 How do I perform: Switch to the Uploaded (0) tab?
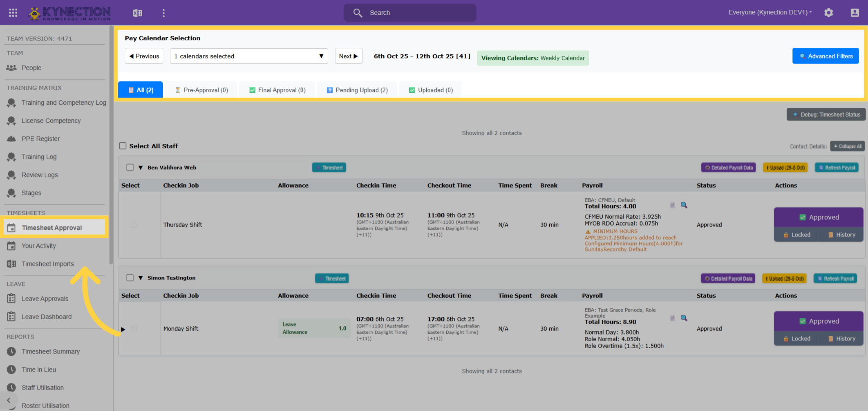[x=431, y=90]
